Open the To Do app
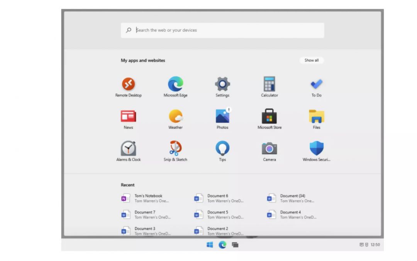 (316, 84)
